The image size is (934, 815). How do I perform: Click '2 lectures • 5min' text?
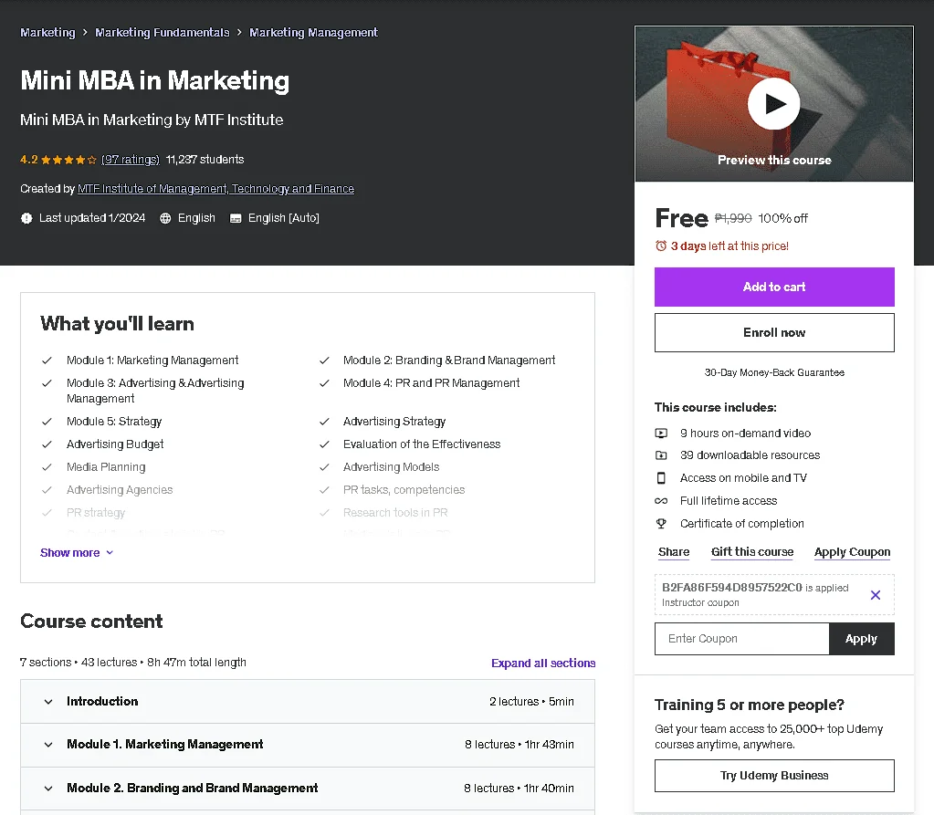click(532, 701)
